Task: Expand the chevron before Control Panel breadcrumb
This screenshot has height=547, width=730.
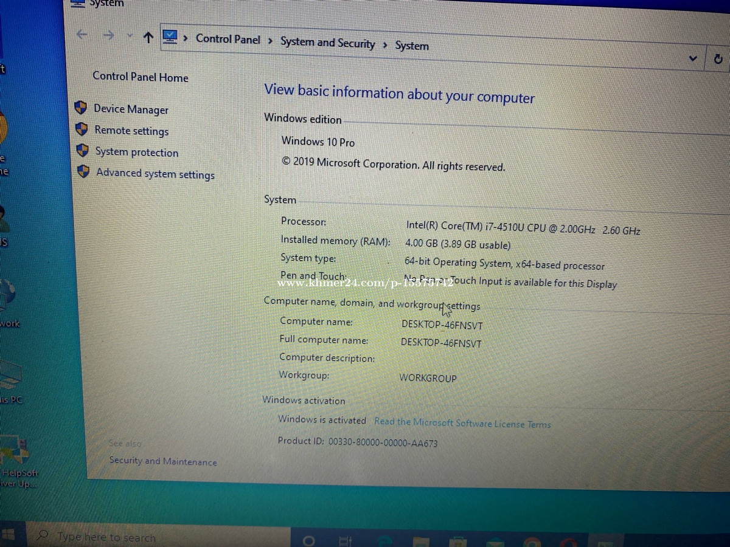Action: coord(186,38)
